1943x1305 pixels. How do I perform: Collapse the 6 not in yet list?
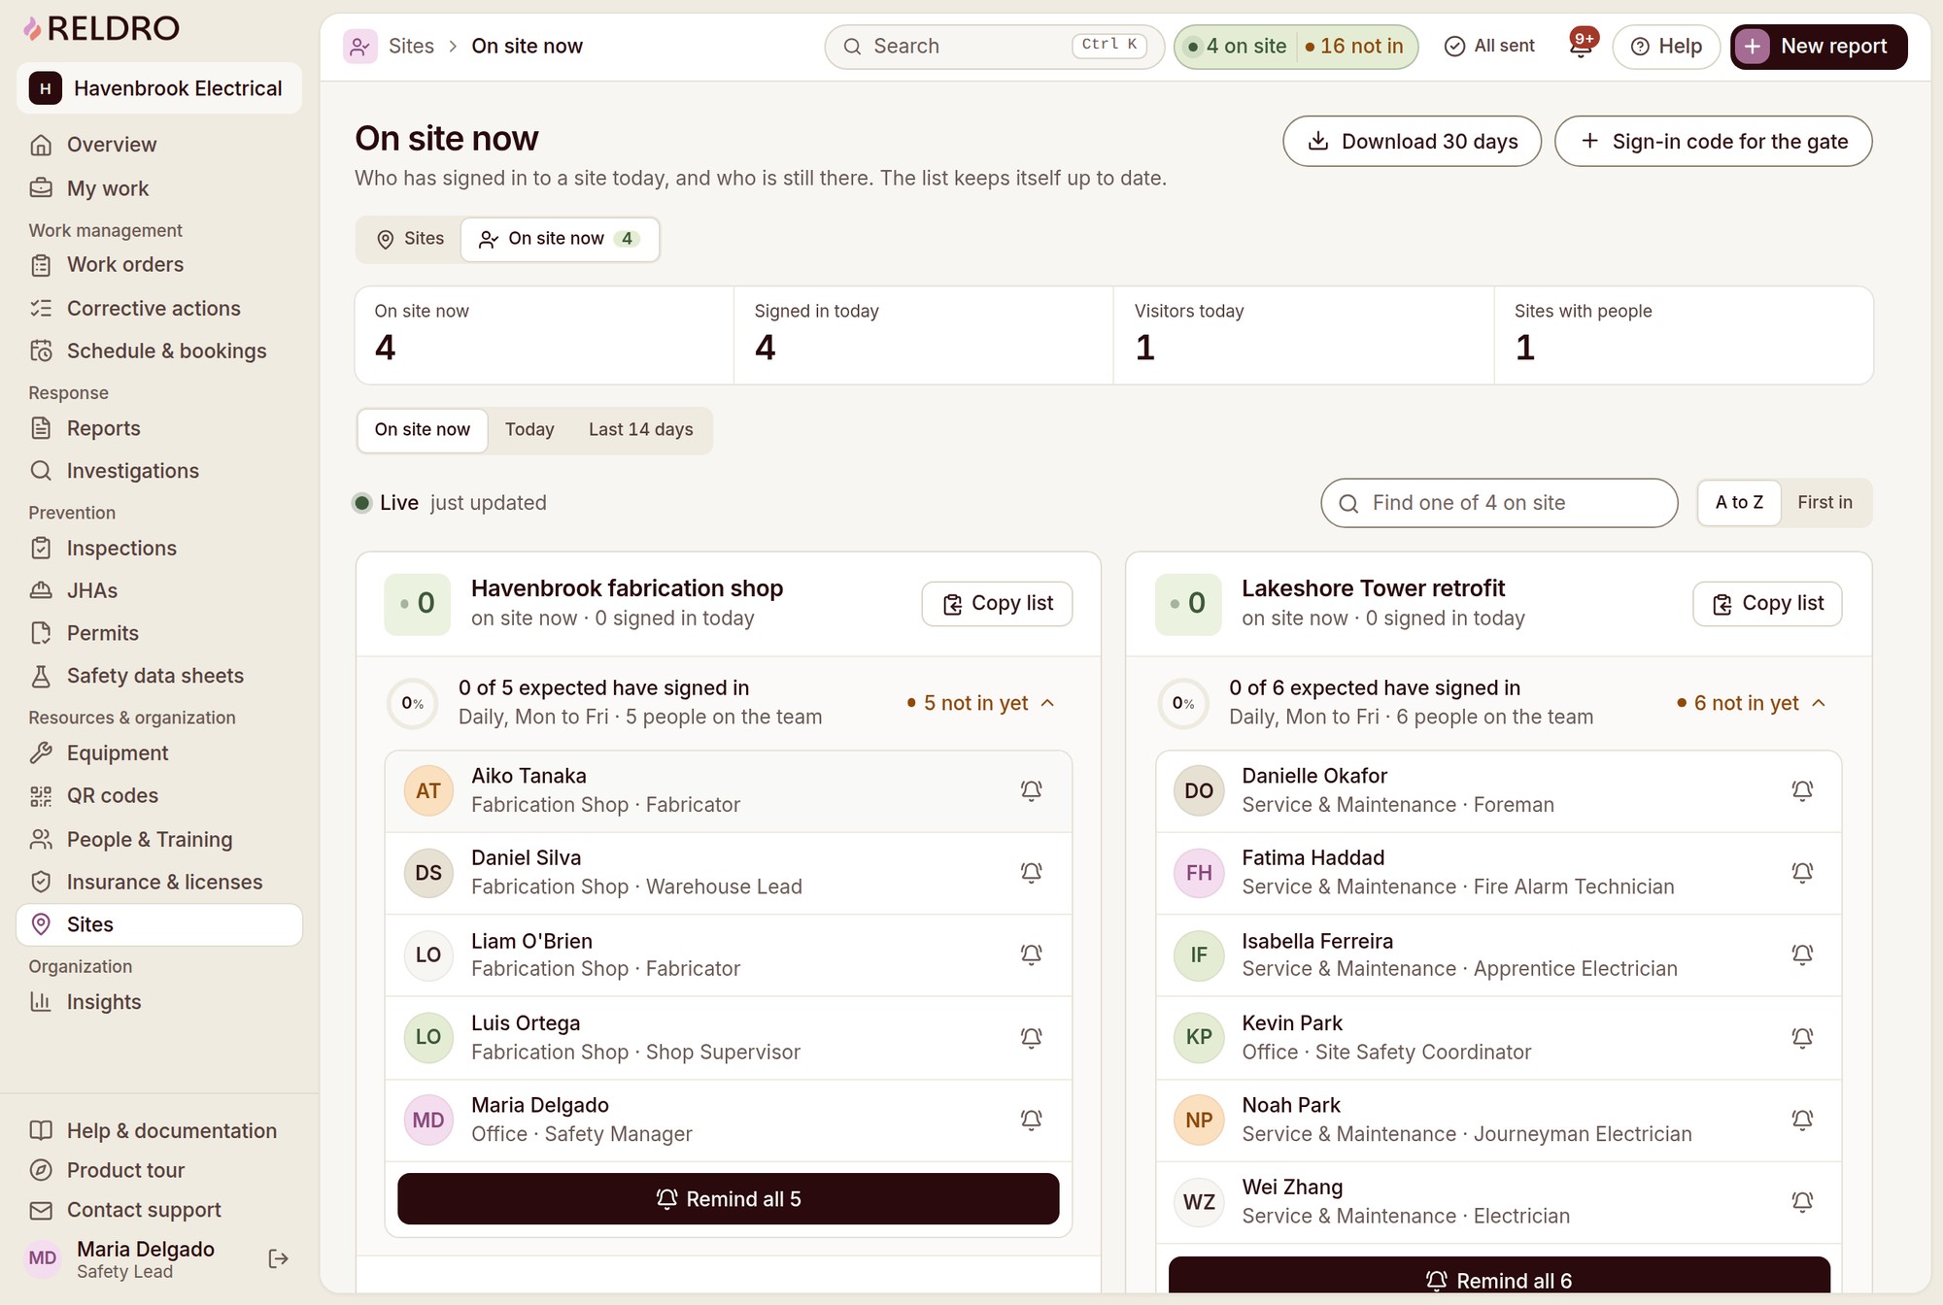1752,703
